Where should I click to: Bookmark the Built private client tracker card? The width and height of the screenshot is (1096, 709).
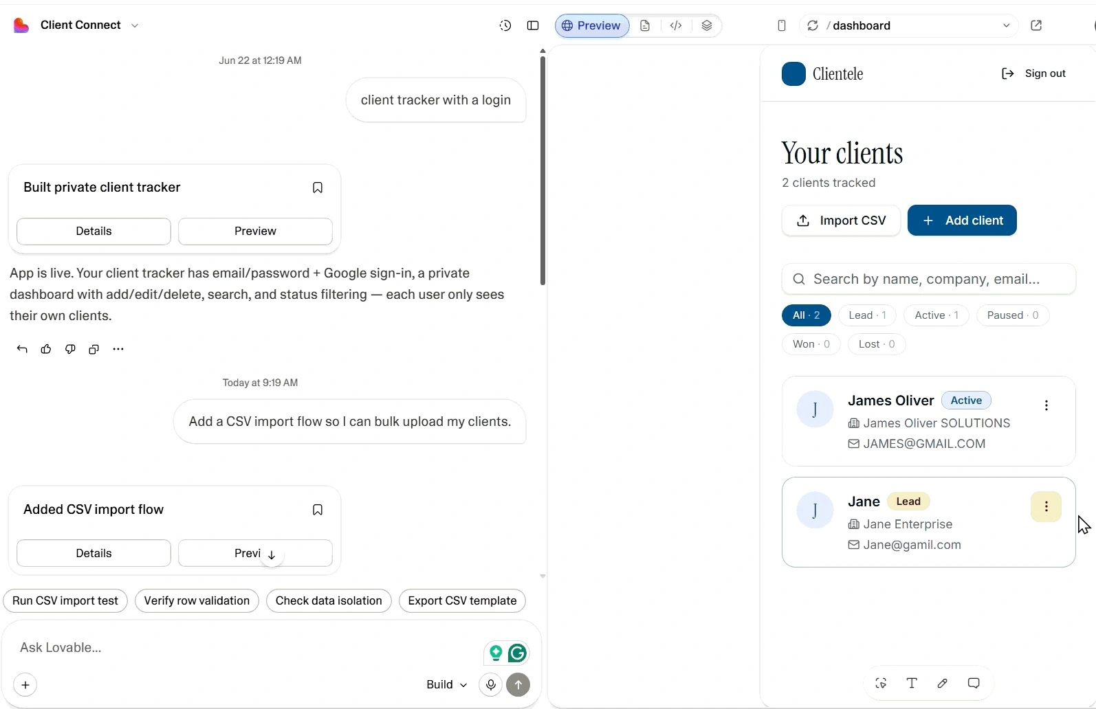[318, 188]
